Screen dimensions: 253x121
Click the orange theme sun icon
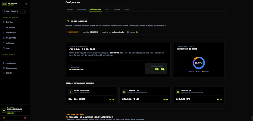pos(4,118)
